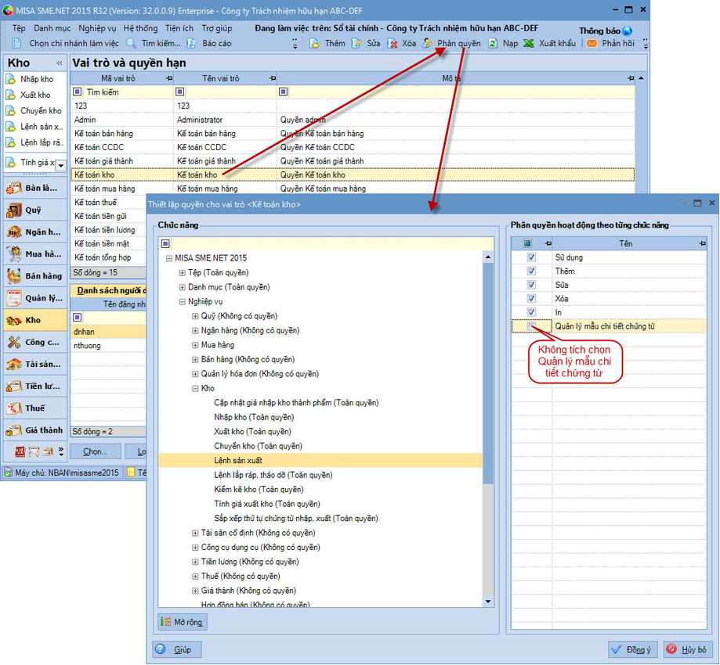Click the Chọn... button
720x665 pixels.
click(x=96, y=451)
